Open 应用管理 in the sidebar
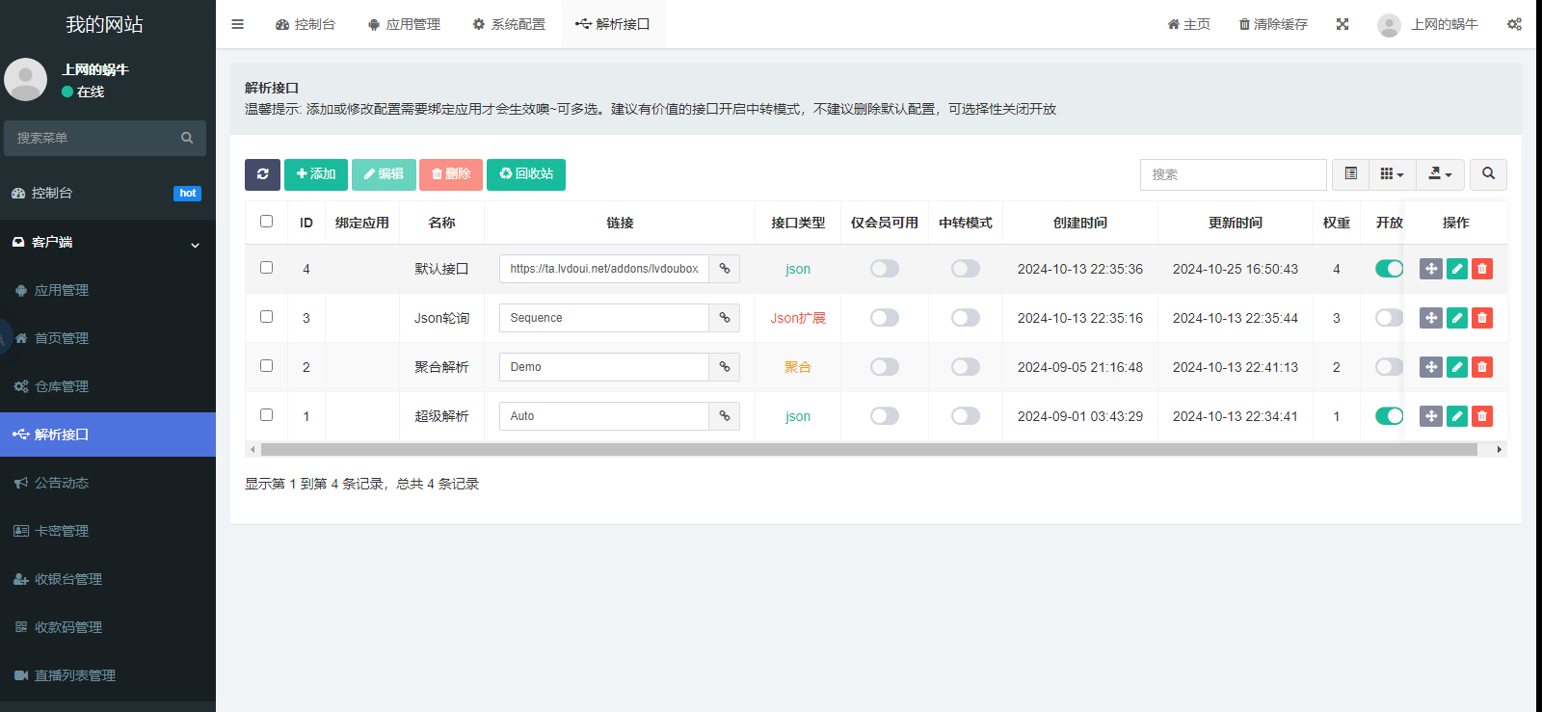1542x712 pixels. tap(108, 290)
